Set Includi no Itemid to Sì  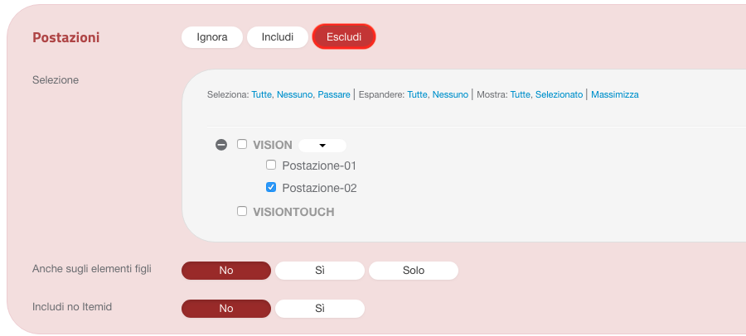320,309
